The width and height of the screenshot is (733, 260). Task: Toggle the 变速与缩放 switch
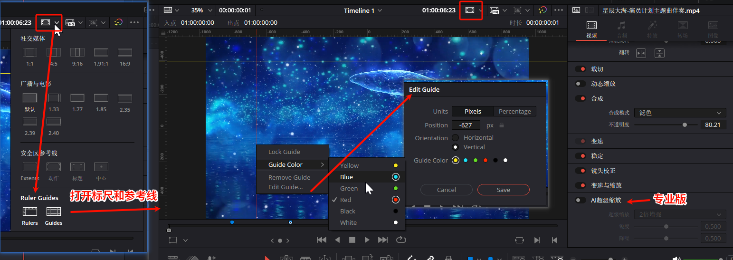tap(580, 185)
